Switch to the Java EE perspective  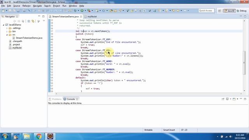click(229, 11)
